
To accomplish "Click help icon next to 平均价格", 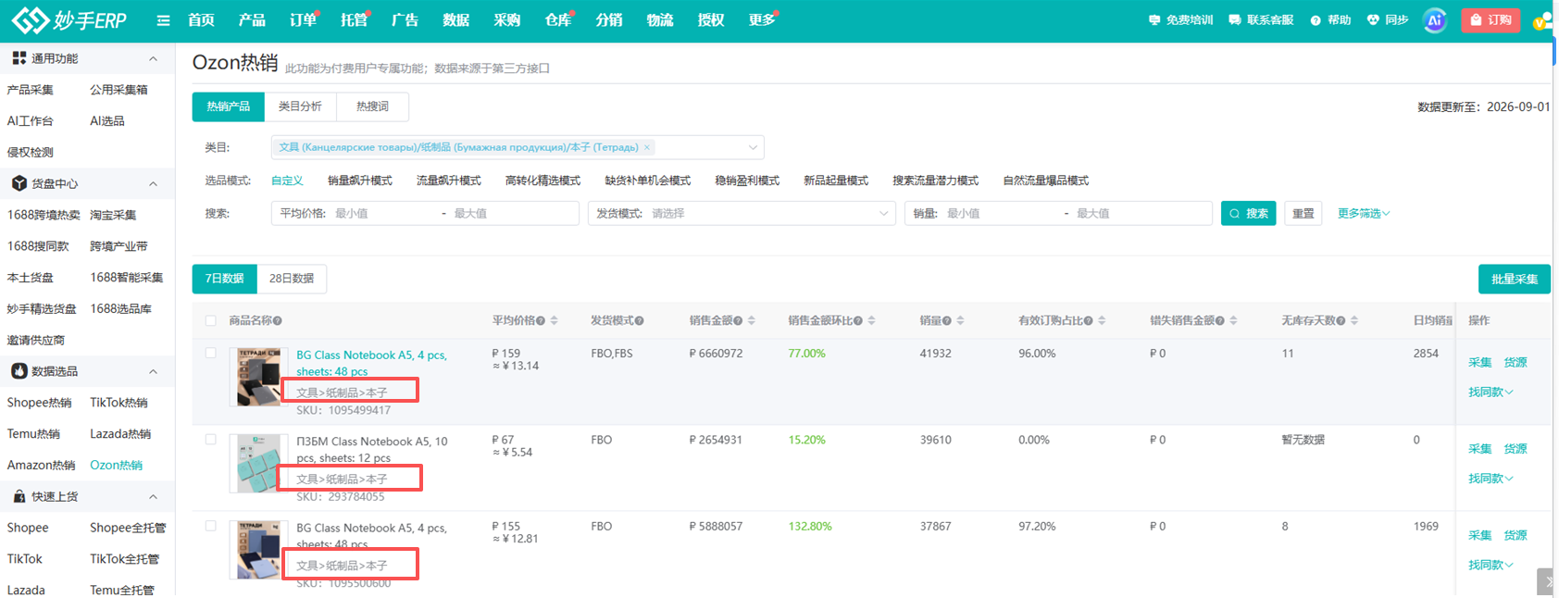I will 541,320.
